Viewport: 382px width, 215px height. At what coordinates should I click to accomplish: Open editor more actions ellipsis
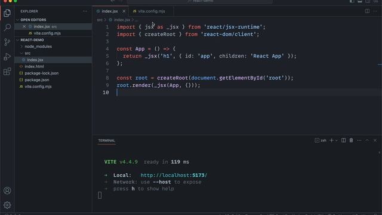click(375, 11)
